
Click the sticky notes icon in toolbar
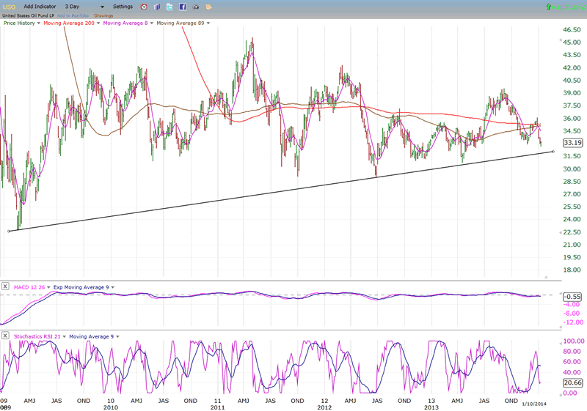pyautogui.click(x=208, y=7)
